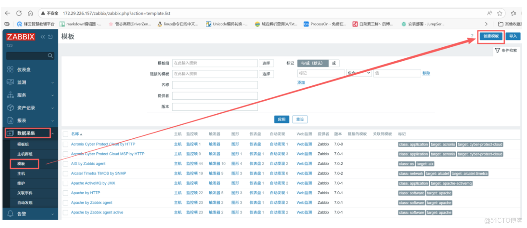The image size is (527, 228).
Task: Click the 导入 button
Action: pyautogui.click(x=513, y=36)
